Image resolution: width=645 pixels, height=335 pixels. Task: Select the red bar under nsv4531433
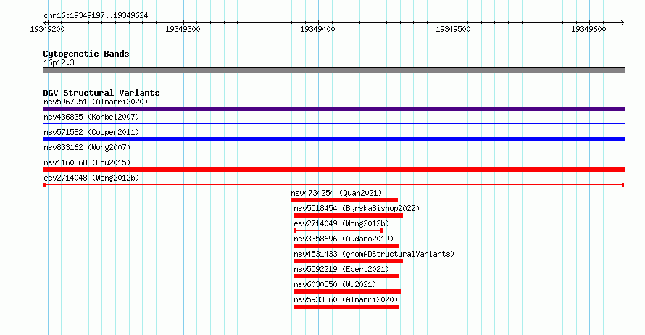349,261
